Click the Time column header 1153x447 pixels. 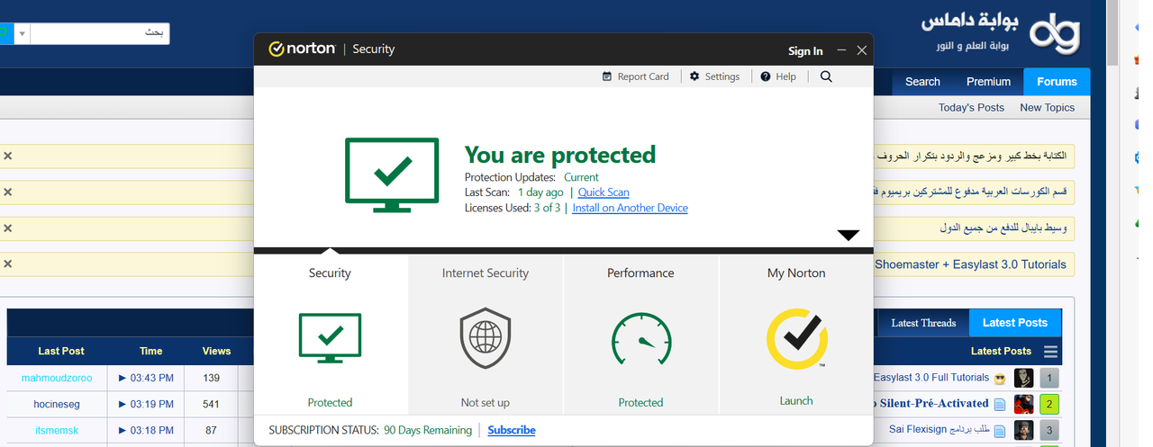click(151, 352)
